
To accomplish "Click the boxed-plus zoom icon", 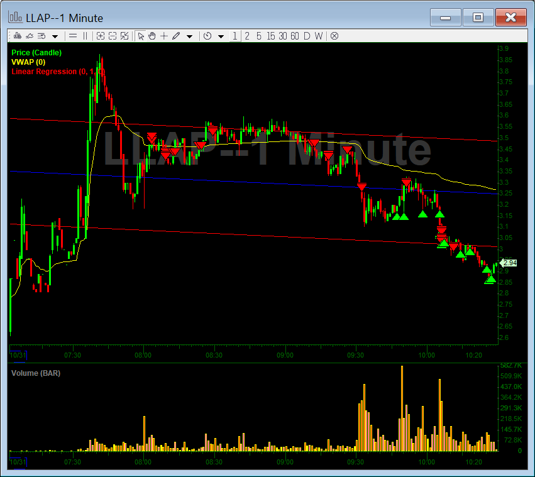I will point(101,36).
